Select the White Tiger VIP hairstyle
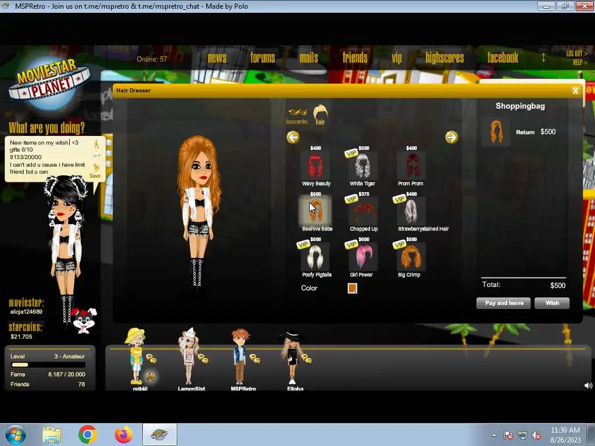This screenshot has width=595, height=446. coord(363,166)
